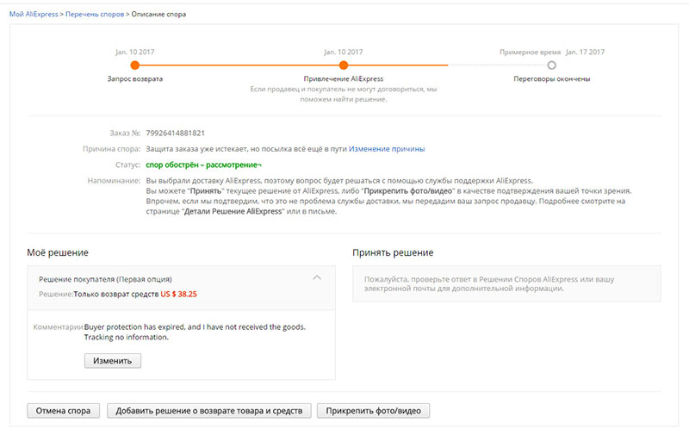Viewport: 689px width, 435px height.
Task: Click the Прикрепить фото/видео button
Action: (373, 411)
